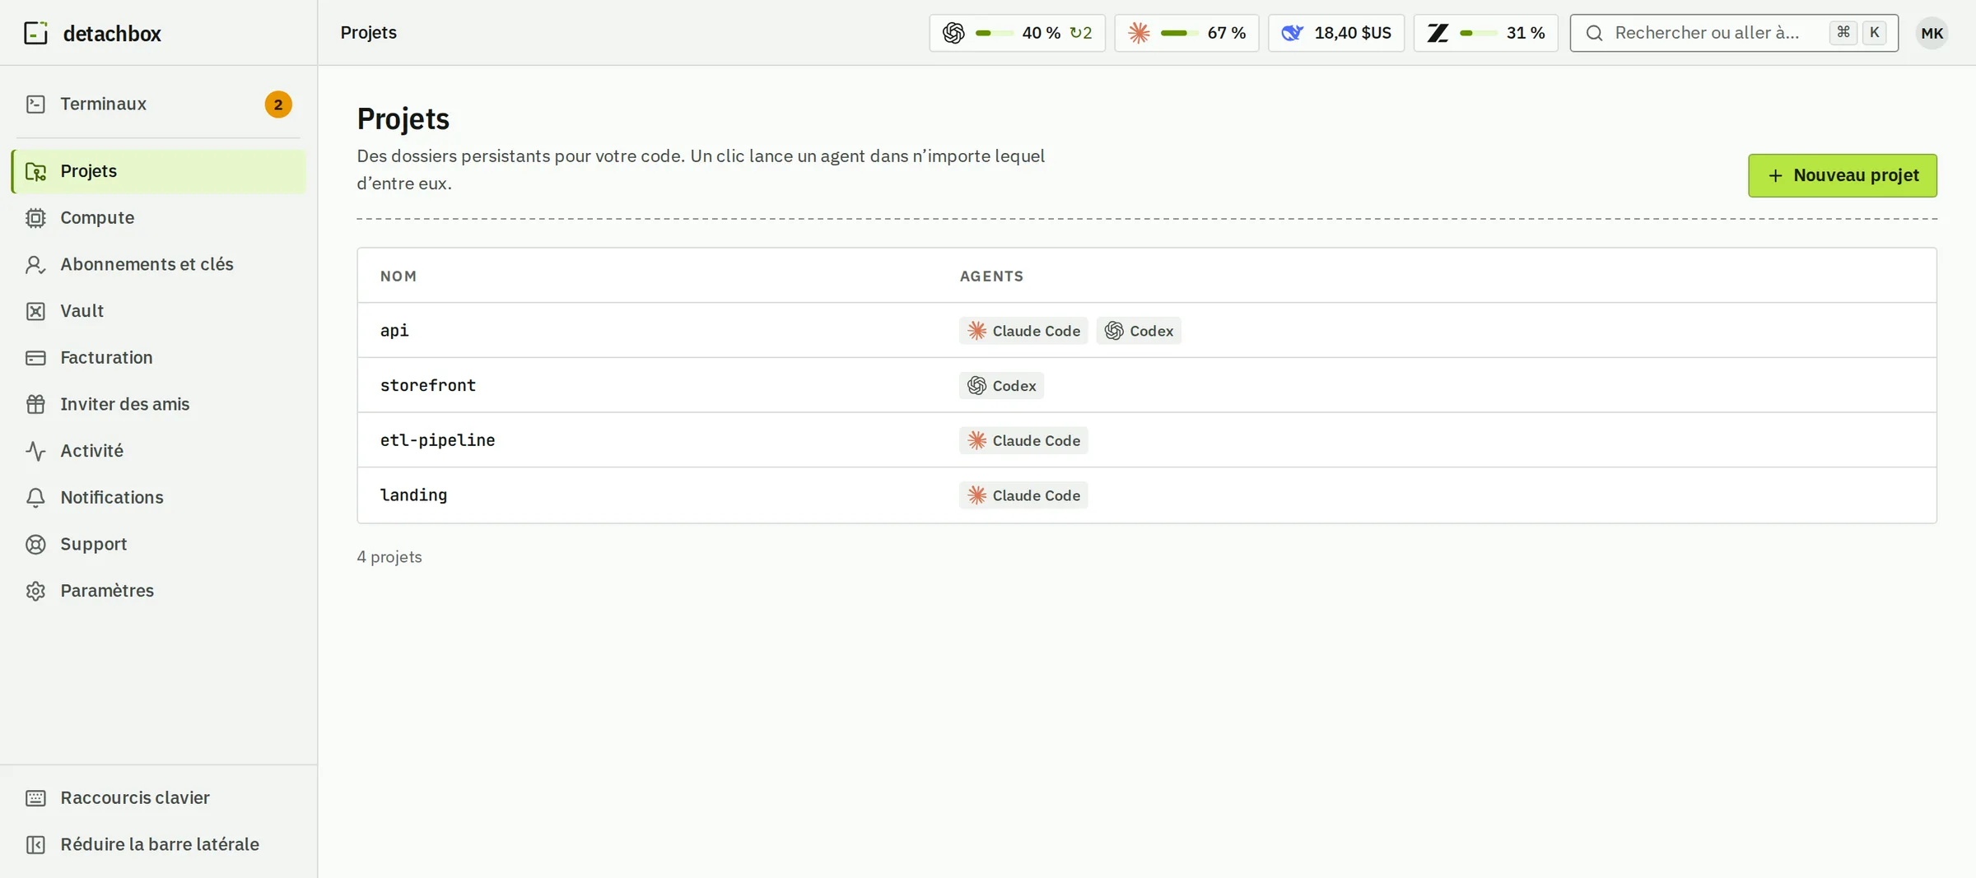Open Facturation via its card icon

(35, 358)
